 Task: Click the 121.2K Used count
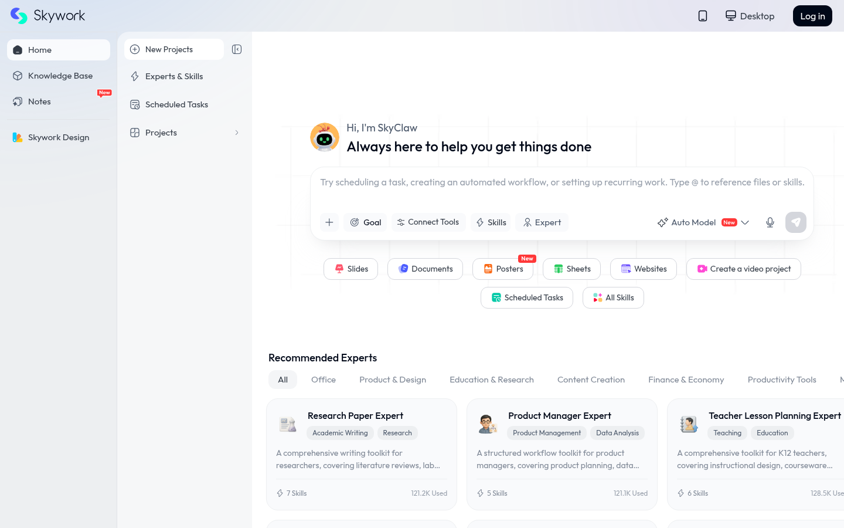(x=429, y=493)
